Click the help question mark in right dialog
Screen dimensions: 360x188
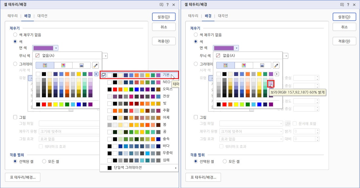(x=348, y=5)
